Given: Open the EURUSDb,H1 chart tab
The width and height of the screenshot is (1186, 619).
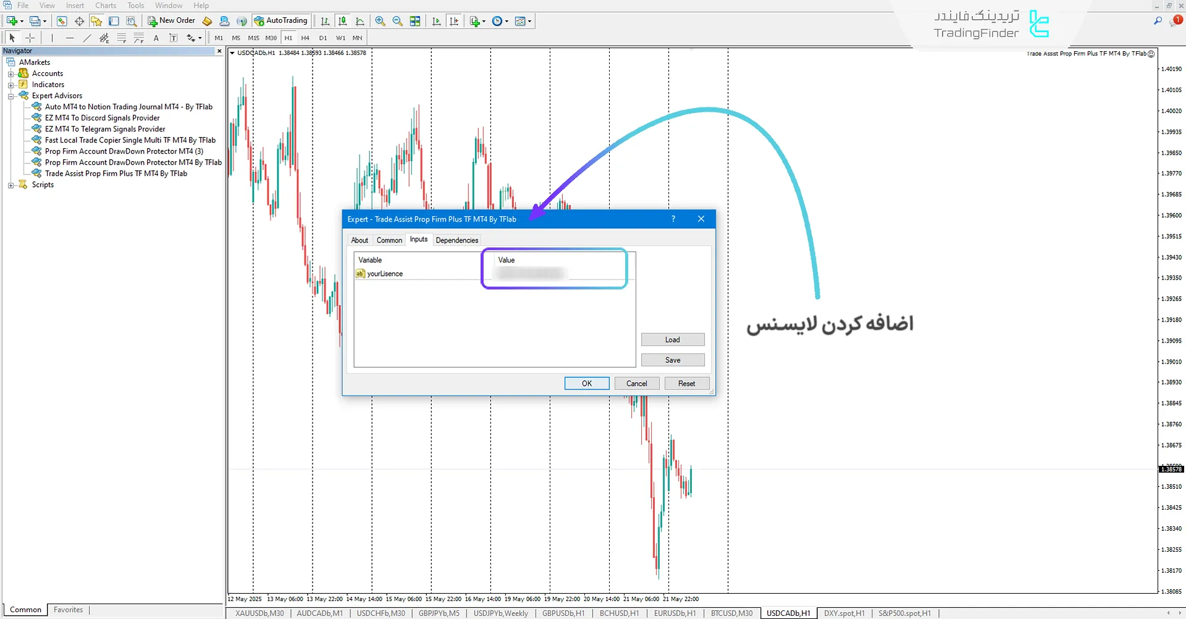Looking at the screenshot, I should coord(674,613).
